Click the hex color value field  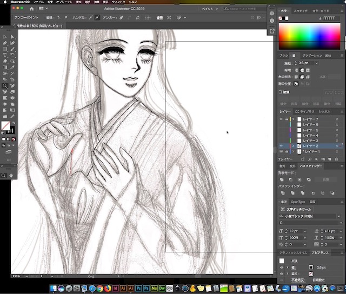tap(331, 18)
